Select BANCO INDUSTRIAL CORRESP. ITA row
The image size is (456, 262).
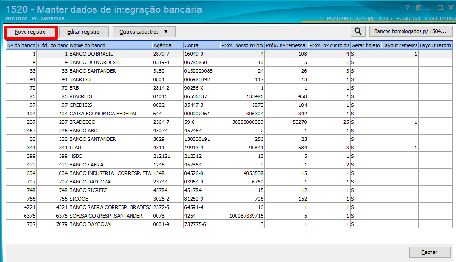229,173
